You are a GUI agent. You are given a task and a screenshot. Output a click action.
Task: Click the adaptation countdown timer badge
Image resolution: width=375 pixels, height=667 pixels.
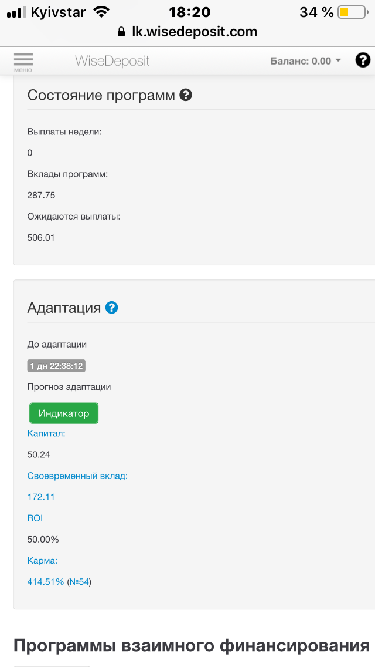click(x=57, y=366)
